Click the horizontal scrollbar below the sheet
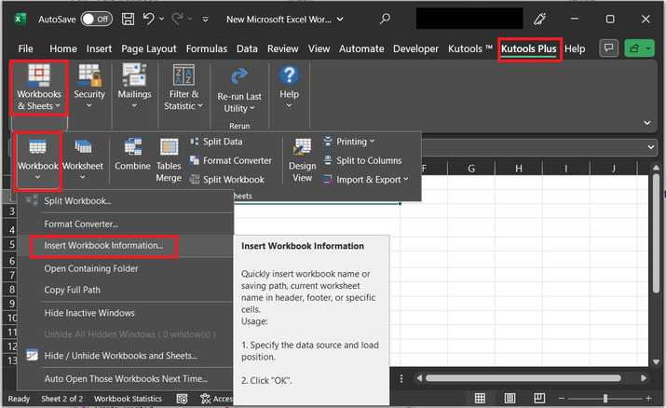 [x=522, y=378]
